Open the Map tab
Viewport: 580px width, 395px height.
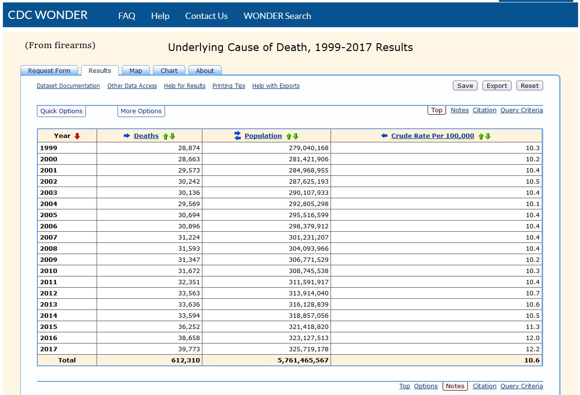tap(136, 71)
